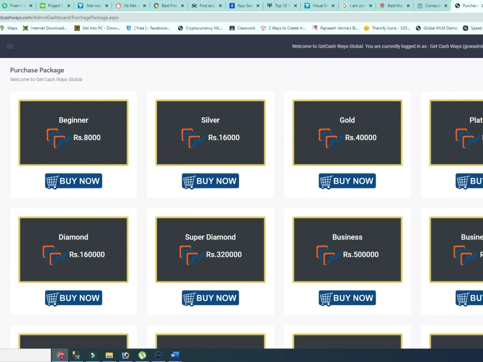
Task: Switch to the .Net web browser tab
Action: (x=92, y=5)
